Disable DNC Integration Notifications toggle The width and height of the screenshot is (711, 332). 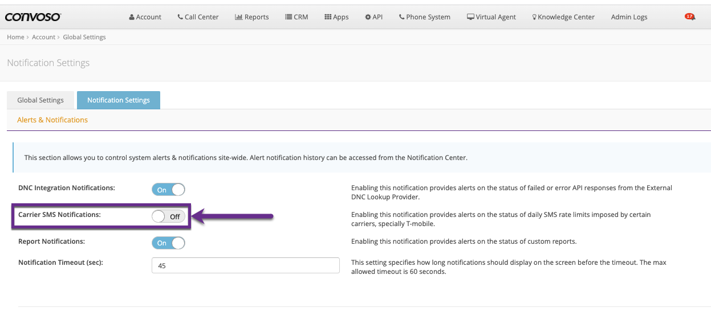pos(168,190)
